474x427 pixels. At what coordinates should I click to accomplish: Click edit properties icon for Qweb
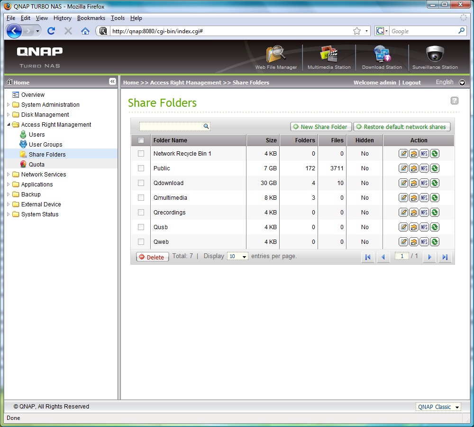click(x=403, y=242)
